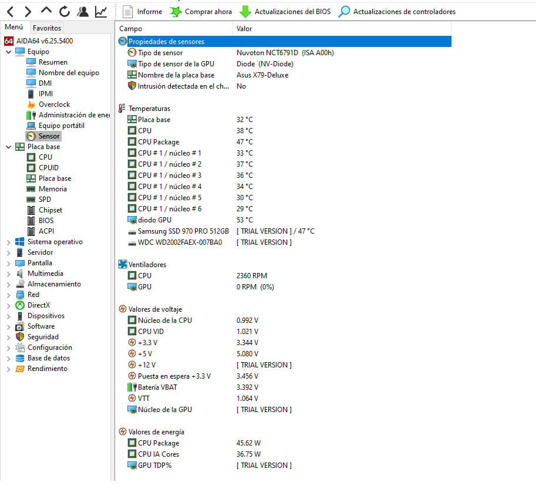This screenshot has width=536, height=496.
Task: Select the Batería VBAT voltage row
Action: coord(284,387)
